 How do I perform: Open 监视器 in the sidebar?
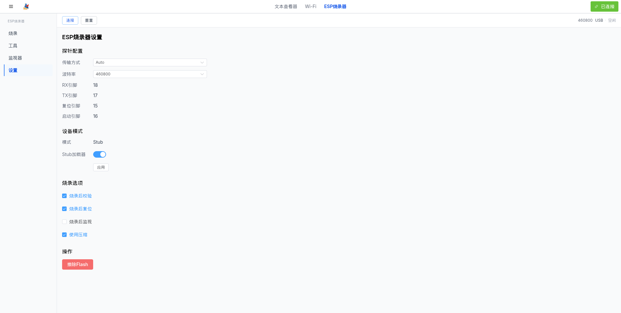click(15, 58)
